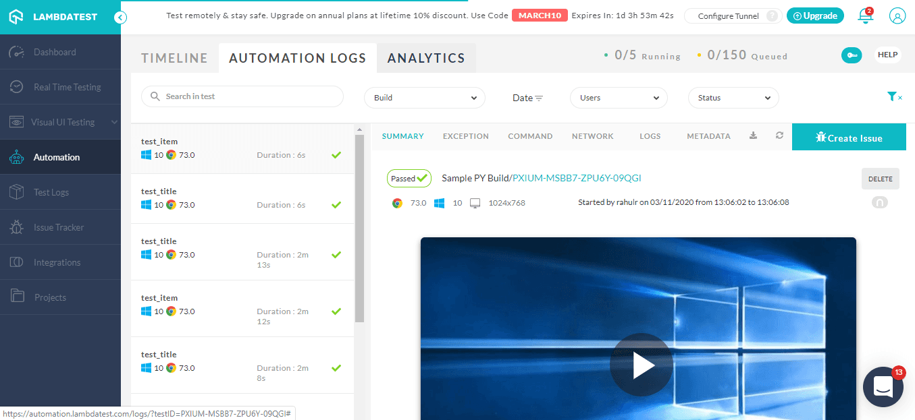The width and height of the screenshot is (915, 420).
Task: Refresh the test details with refresh icon
Action: point(779,136)
